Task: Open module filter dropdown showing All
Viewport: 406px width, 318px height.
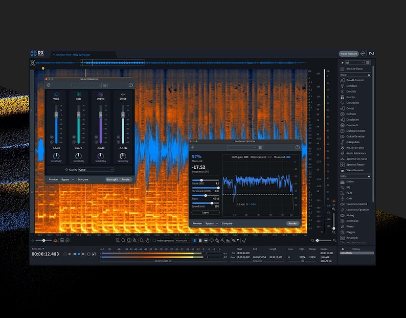Action: 355,63
